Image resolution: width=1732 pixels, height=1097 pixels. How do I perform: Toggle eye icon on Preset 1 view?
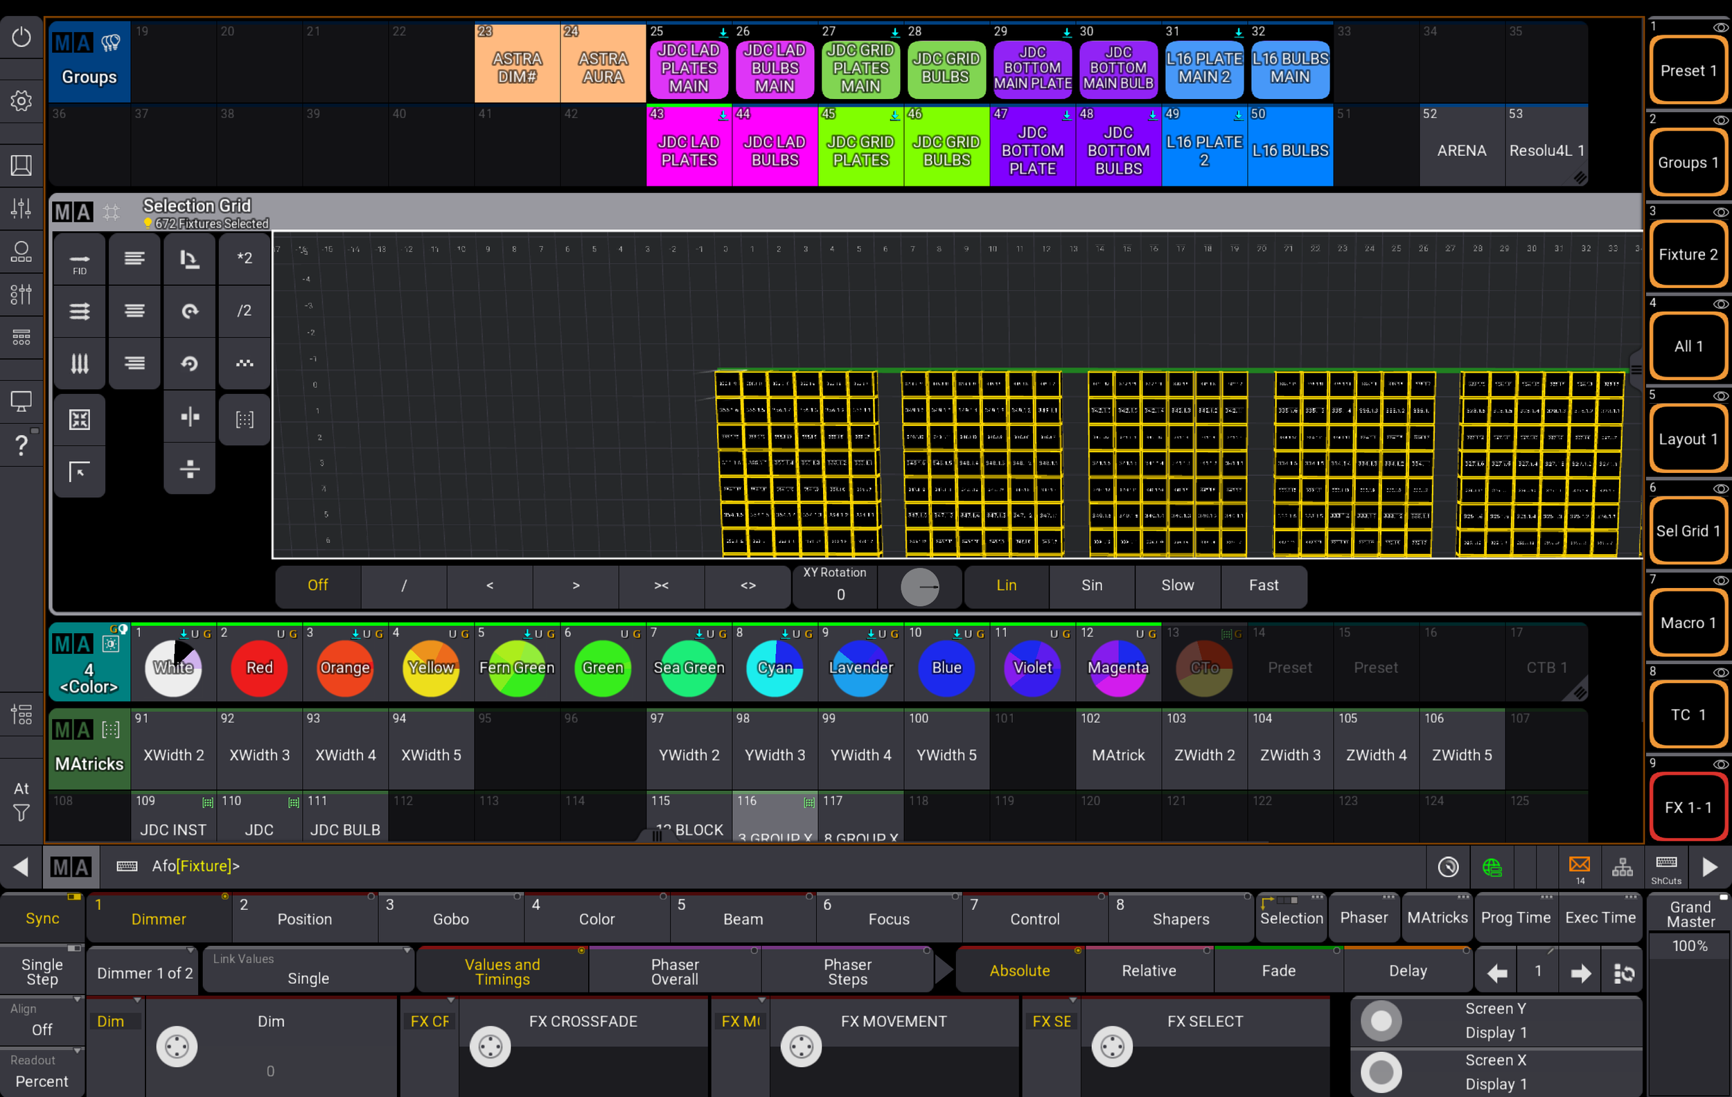(x=1720, y=27)
